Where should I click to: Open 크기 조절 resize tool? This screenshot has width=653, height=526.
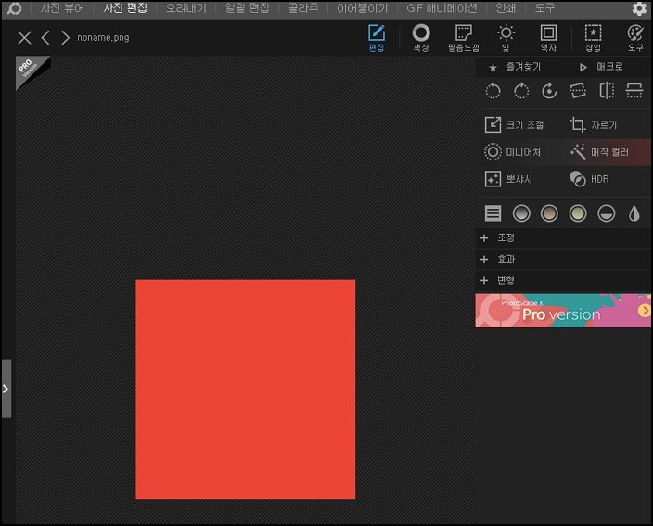pos(514,124)
